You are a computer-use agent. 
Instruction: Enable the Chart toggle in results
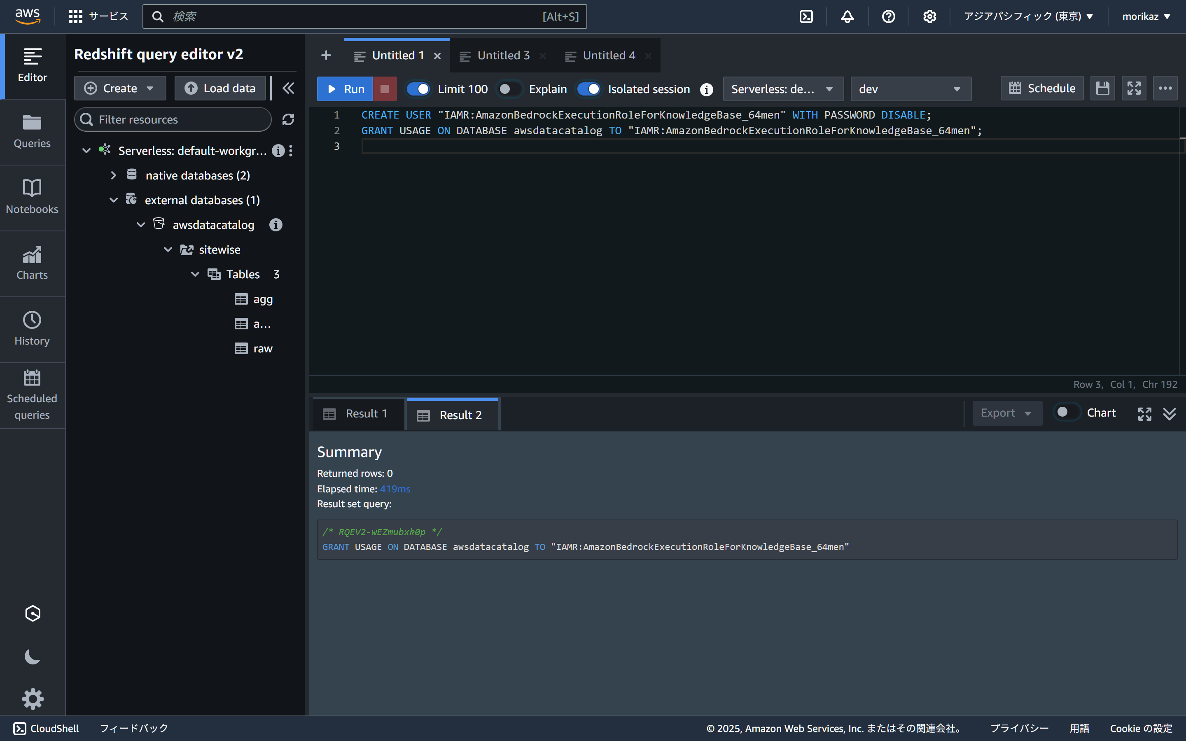[1067, 412]
